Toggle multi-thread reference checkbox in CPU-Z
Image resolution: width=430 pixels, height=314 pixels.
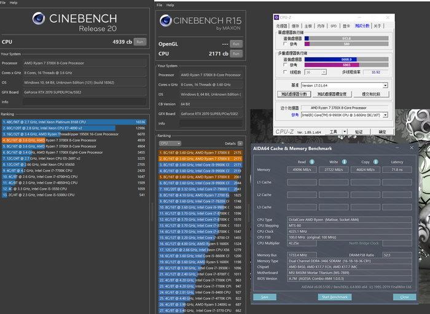(x=285, y=65)
